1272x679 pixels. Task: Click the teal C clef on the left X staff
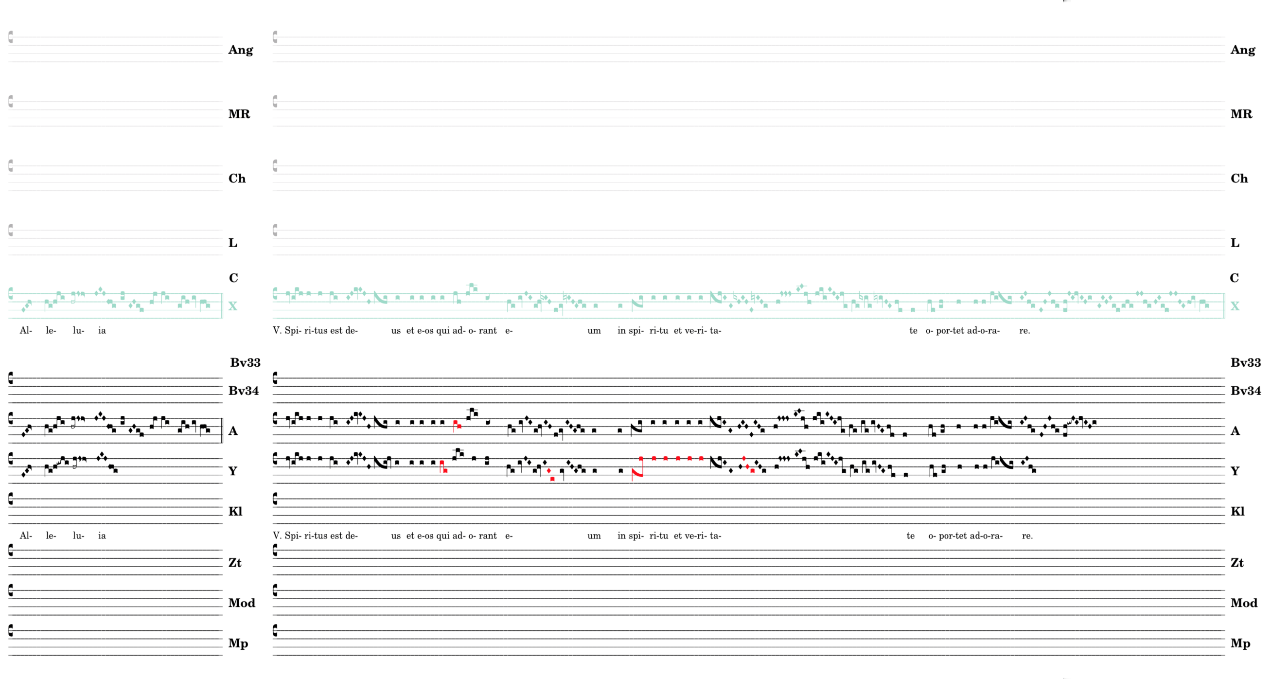pyautogui.click(x=11, y=294)
